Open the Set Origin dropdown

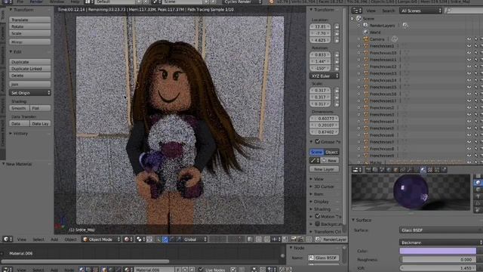point(30,92)
